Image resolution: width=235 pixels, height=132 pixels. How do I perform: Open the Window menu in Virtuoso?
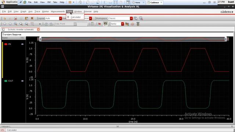(78, 11)
